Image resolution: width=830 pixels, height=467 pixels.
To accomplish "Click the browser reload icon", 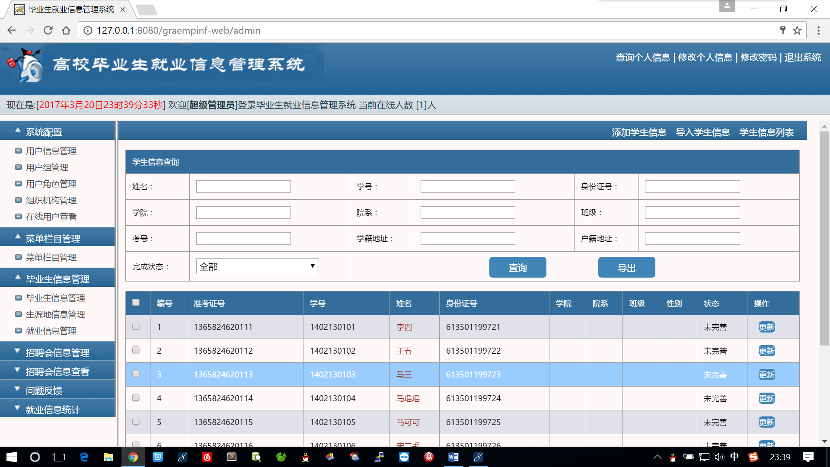I will tap(48, 30).
